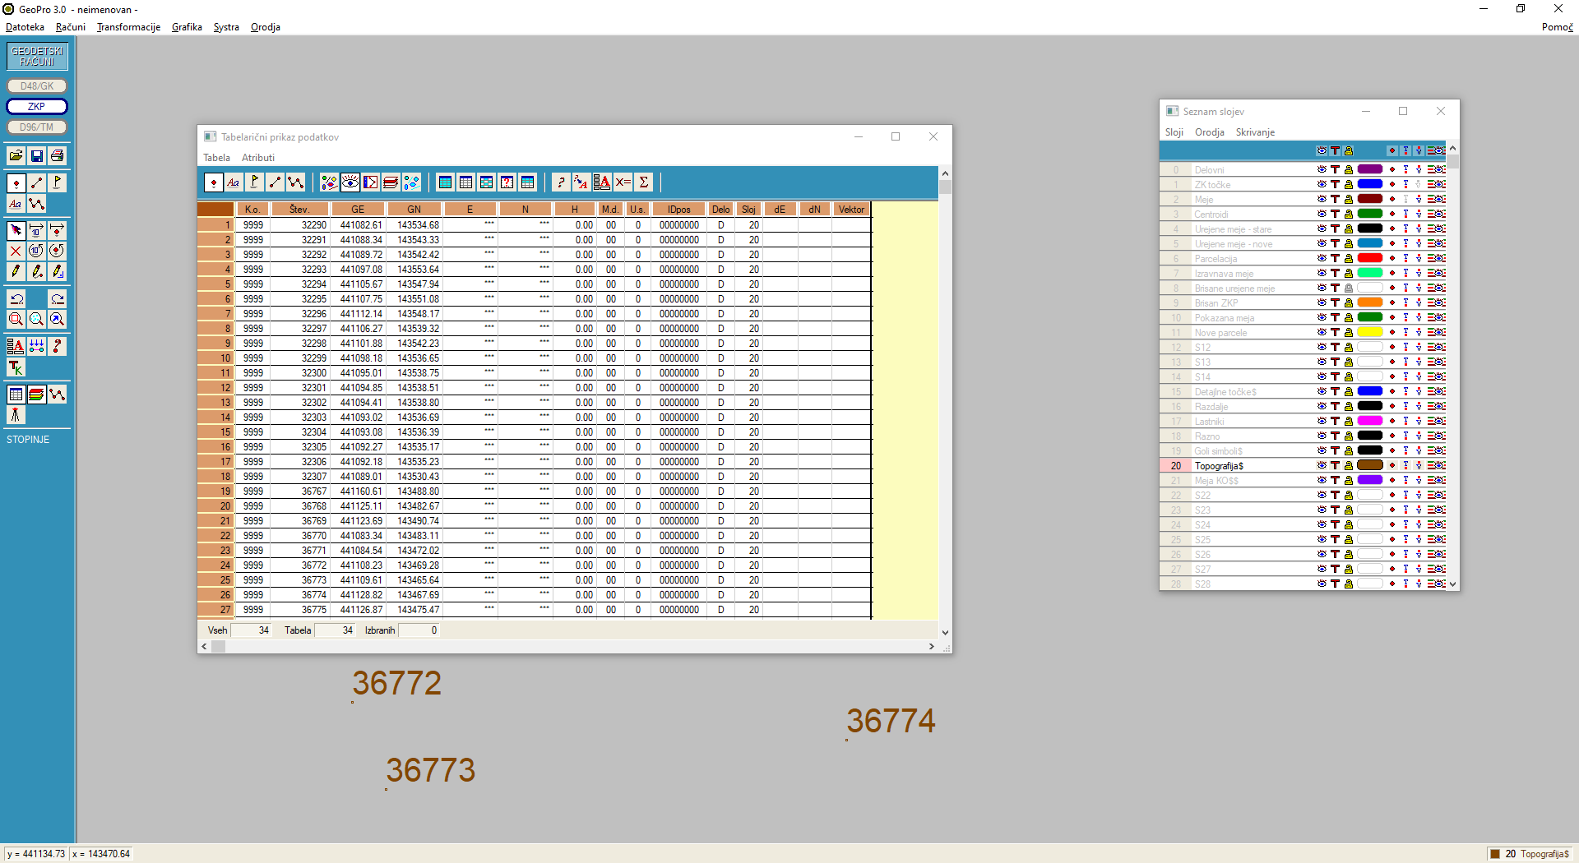Expand the Transformacije menu
Image resolution: width=1579 pixels, height=863 pixels.
coord(128,27)
